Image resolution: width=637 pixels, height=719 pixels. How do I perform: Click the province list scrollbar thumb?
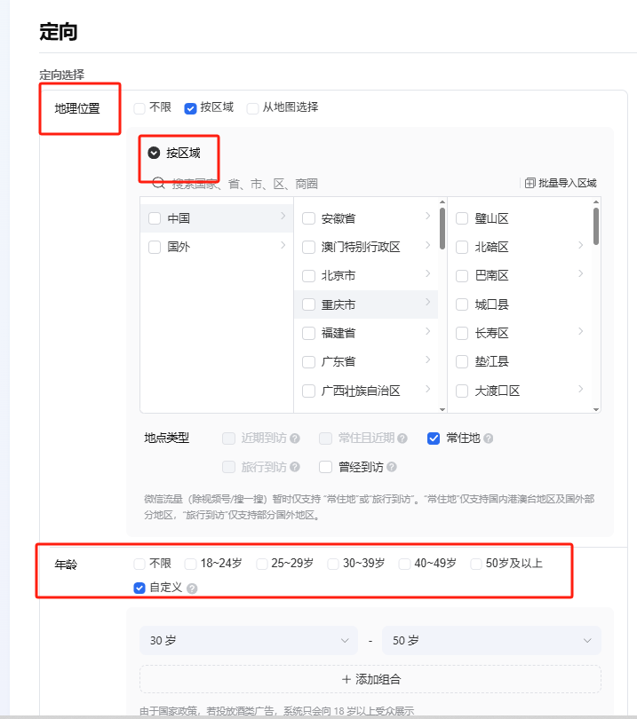click(442, 228)
